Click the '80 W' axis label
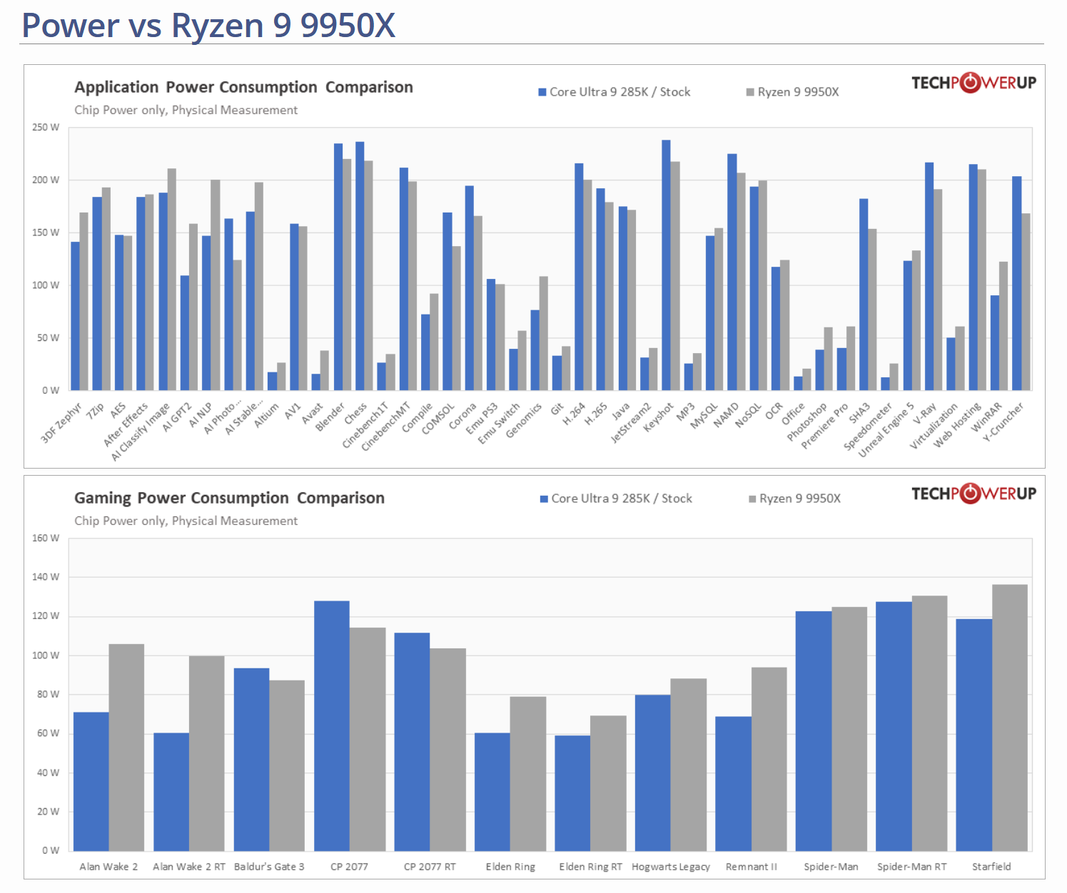This screenshot has height=893, width=1067. coord(49,694)
